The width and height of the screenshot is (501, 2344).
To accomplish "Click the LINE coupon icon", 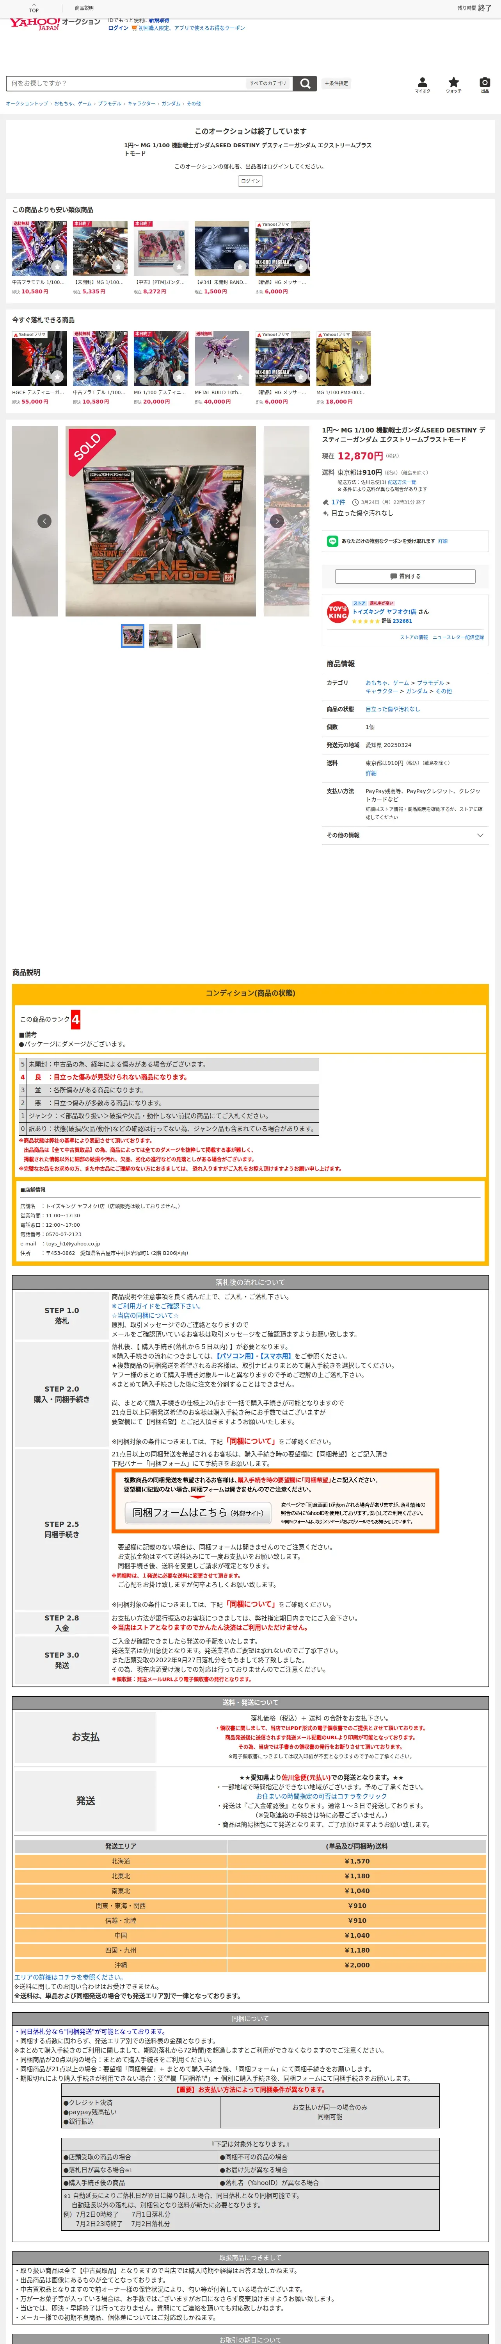I will click(x=333, y=541).
